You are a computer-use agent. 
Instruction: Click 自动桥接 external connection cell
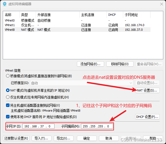coord(44,20)
